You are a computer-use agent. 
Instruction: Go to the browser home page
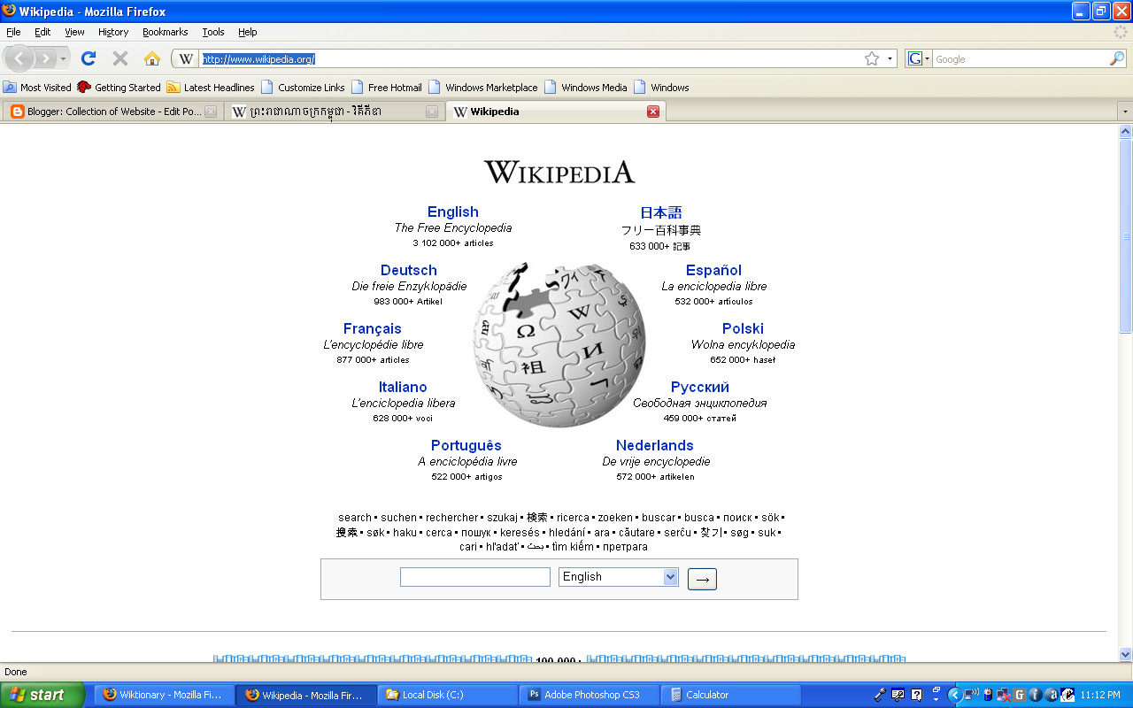tap(151, 58)
